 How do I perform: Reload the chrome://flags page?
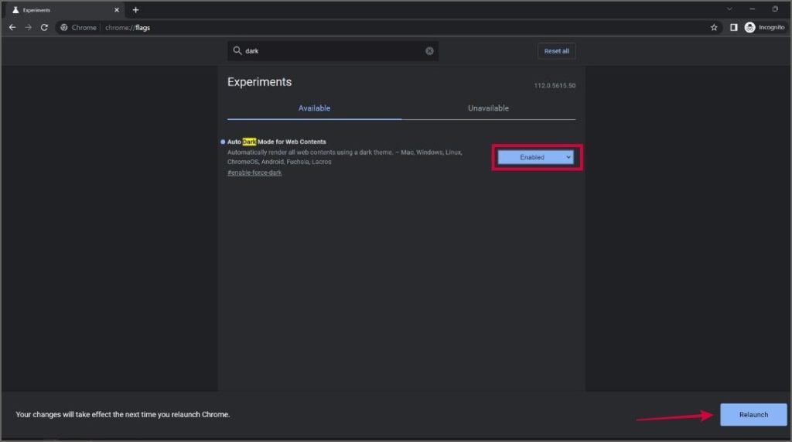[x=44, y=27]
